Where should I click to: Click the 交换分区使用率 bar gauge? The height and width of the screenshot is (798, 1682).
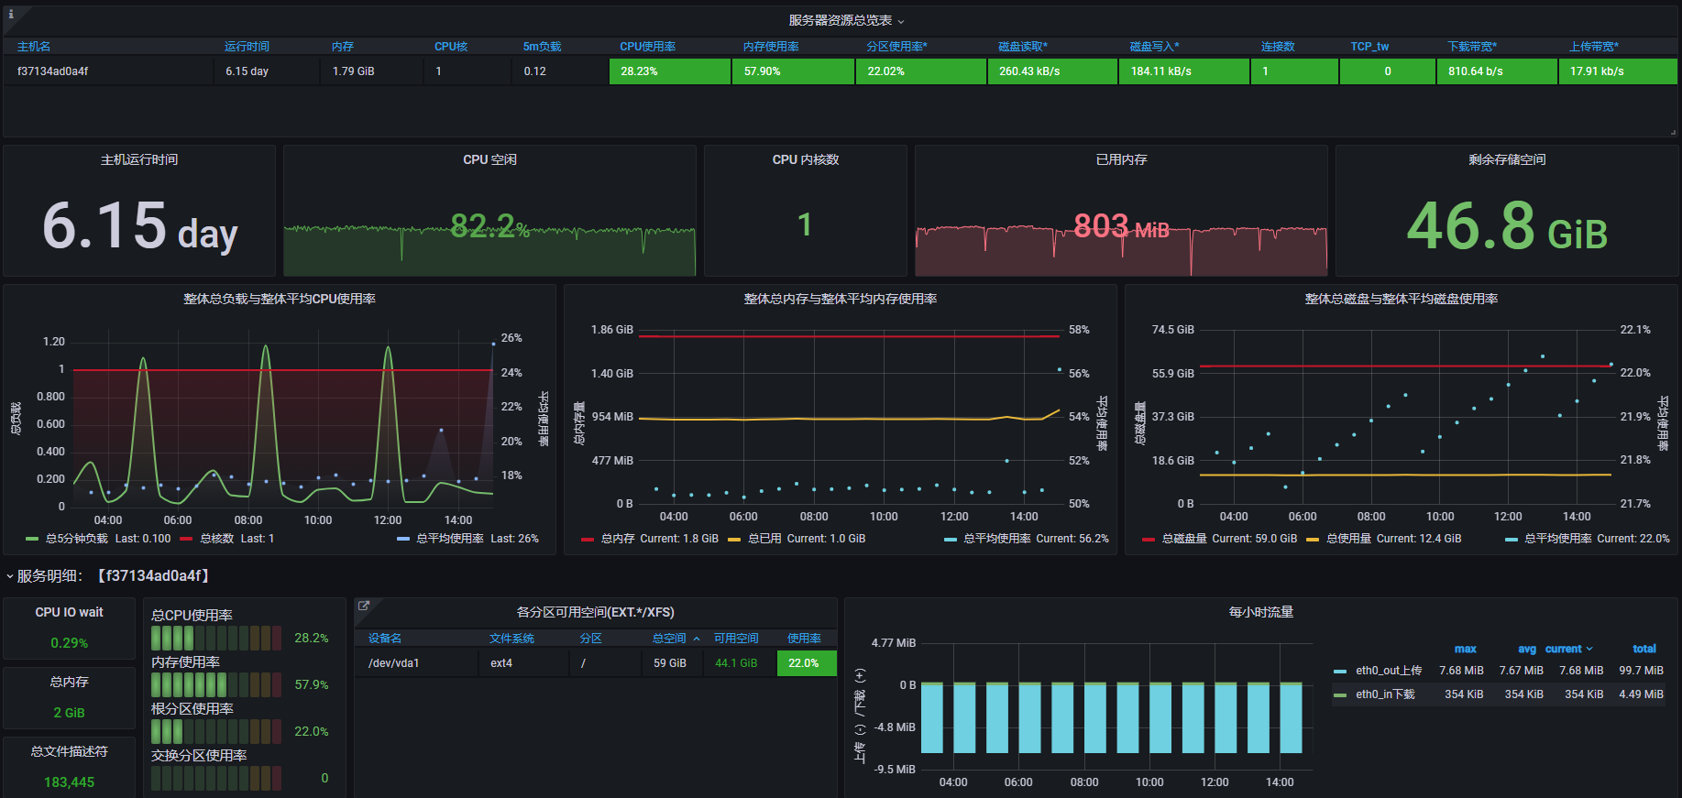coord(216,778)
